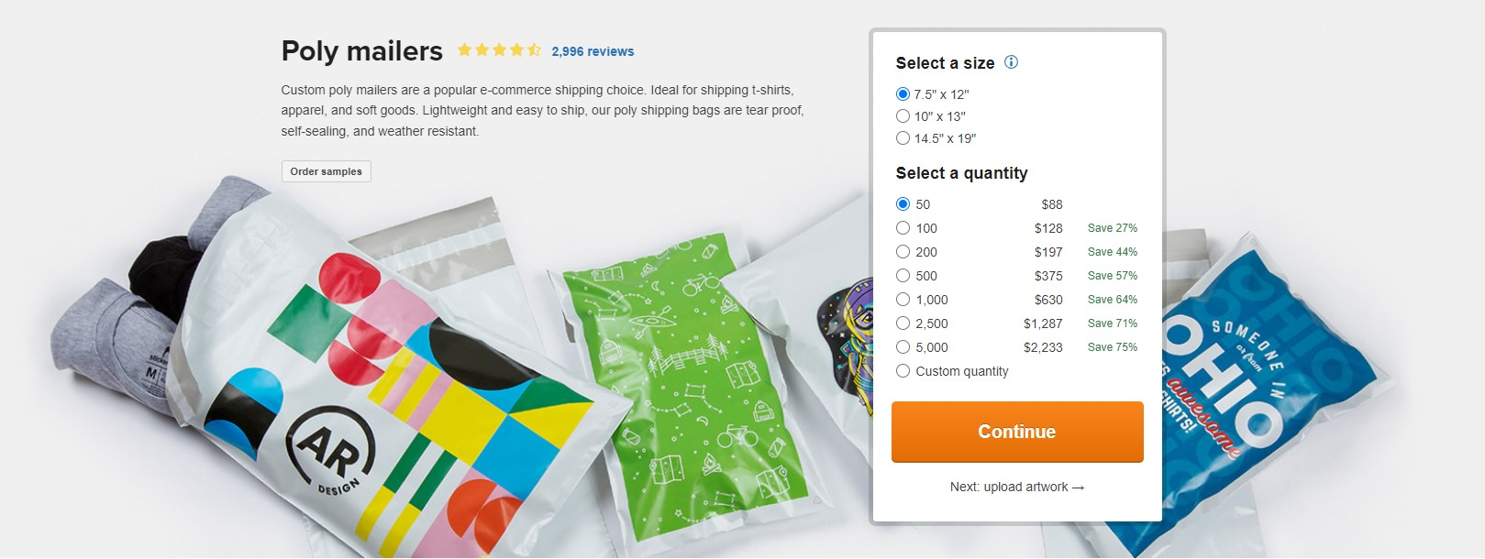1485x559 pixels.
Task: Select quantity 500 for $375
Action: (1016, 276)
